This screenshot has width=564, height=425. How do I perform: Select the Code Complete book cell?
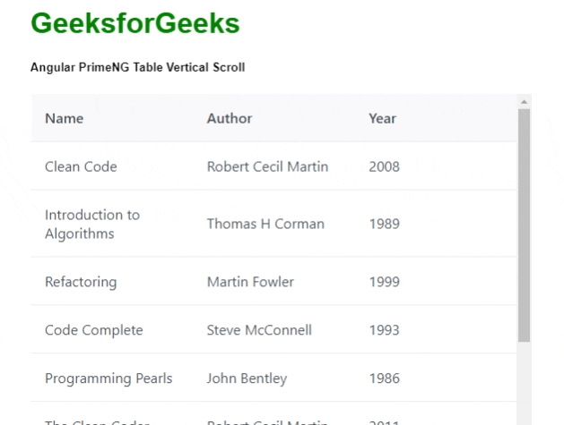(93, 330)
